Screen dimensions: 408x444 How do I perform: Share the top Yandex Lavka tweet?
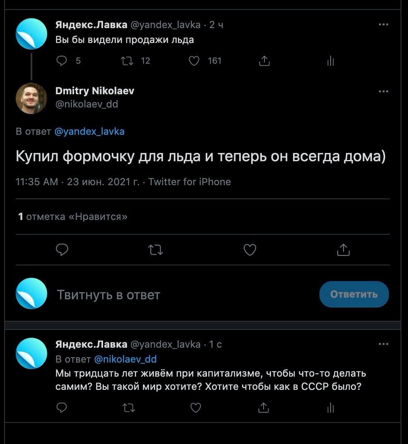tap(264, 61)
